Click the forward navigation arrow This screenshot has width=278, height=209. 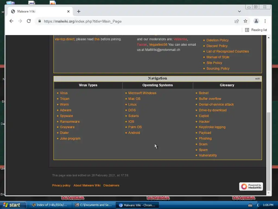[x=20, y=21]
